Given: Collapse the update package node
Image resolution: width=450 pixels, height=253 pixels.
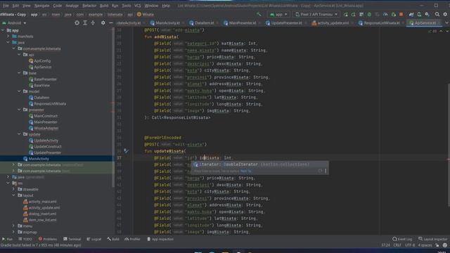Looking at the screenshot, I should pyautogui.click(x=19, y=134).
